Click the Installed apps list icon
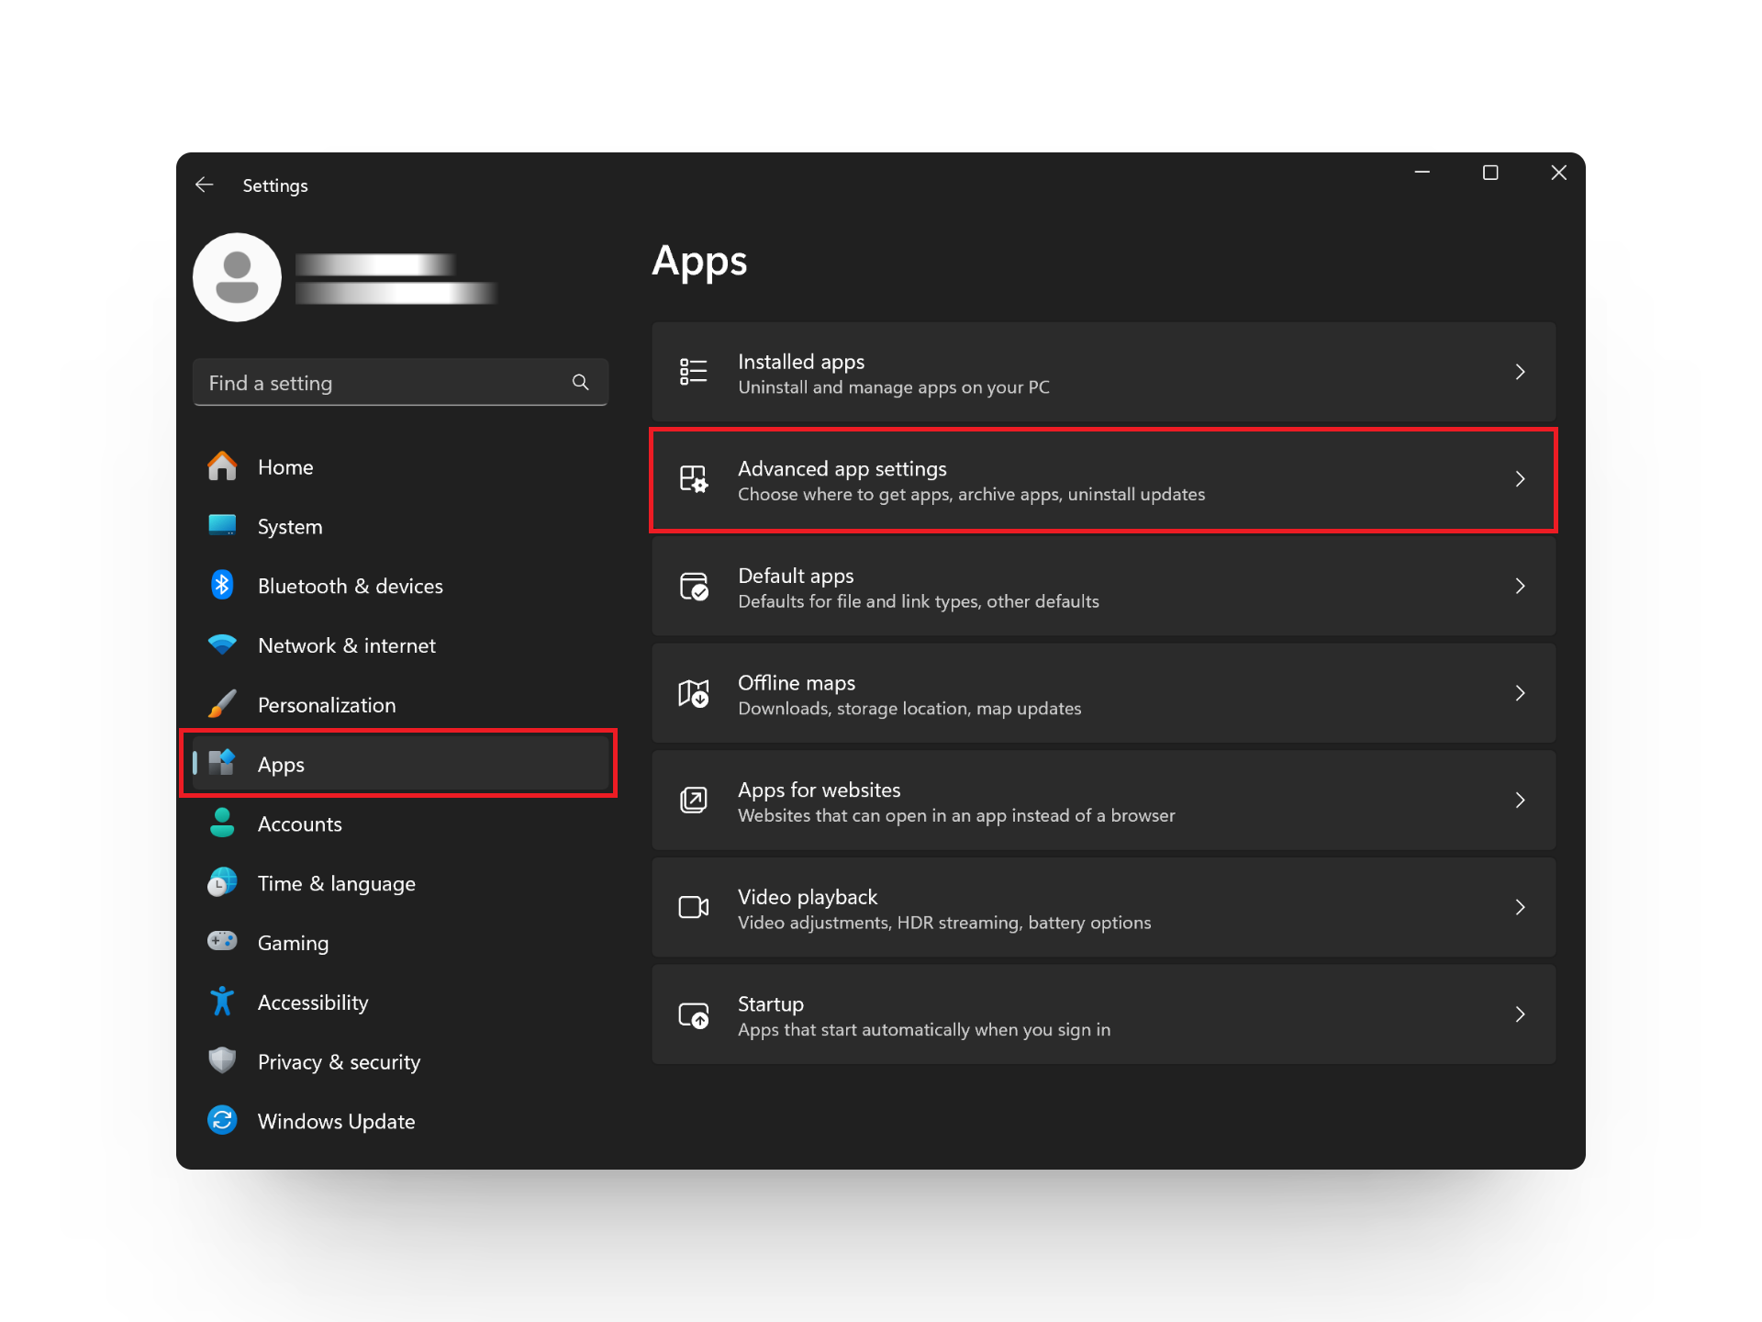This screenshot has height=1322, width=1762. (694, 372)
